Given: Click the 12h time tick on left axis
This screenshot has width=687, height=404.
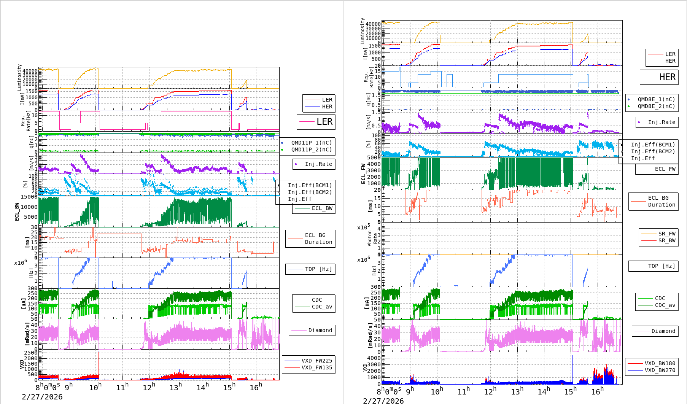Looking at the screenshot, I should coord(148,387).
